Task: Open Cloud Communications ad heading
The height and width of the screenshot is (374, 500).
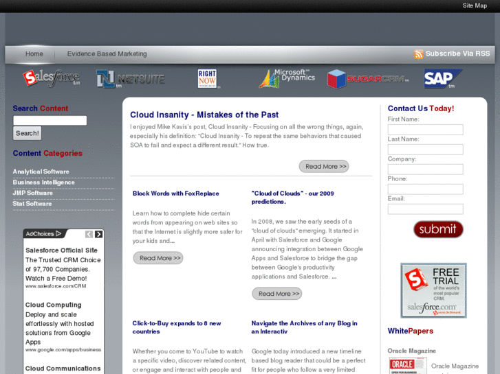Action: 63,369
